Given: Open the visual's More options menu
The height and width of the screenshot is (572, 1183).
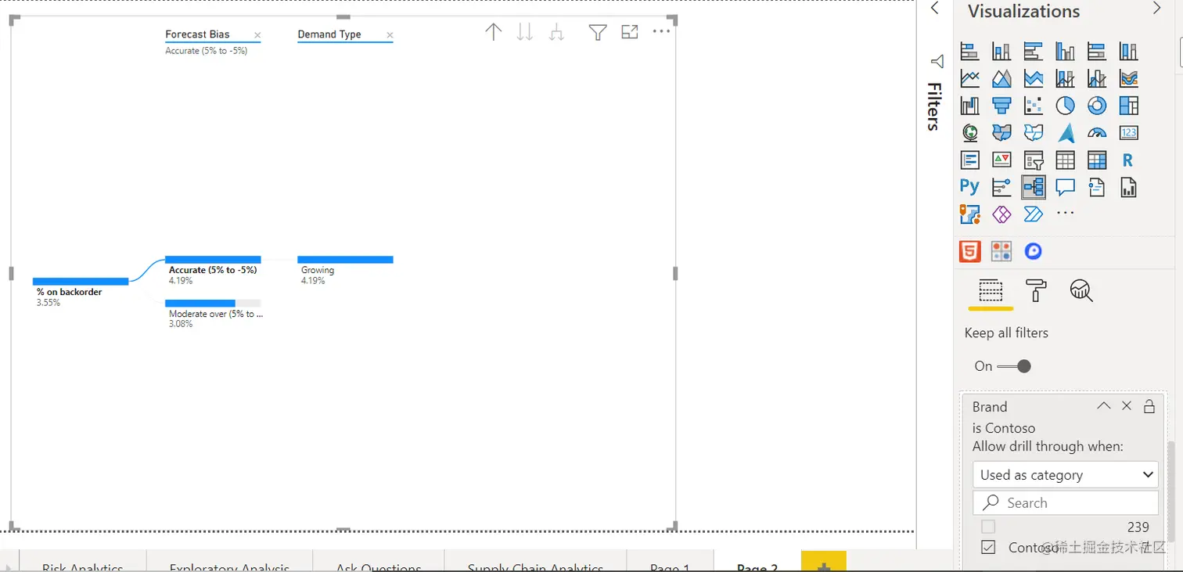Looking at the screenshot, I should (x=661, y=31).
